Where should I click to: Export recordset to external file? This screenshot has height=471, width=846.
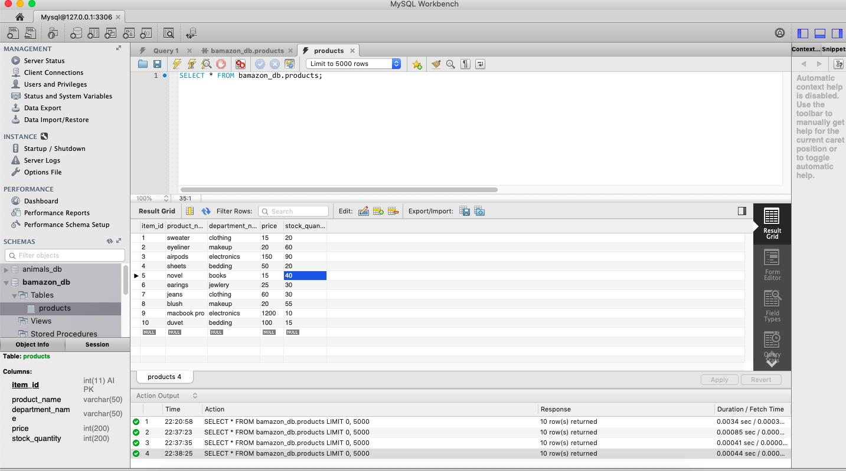[465, 211]
